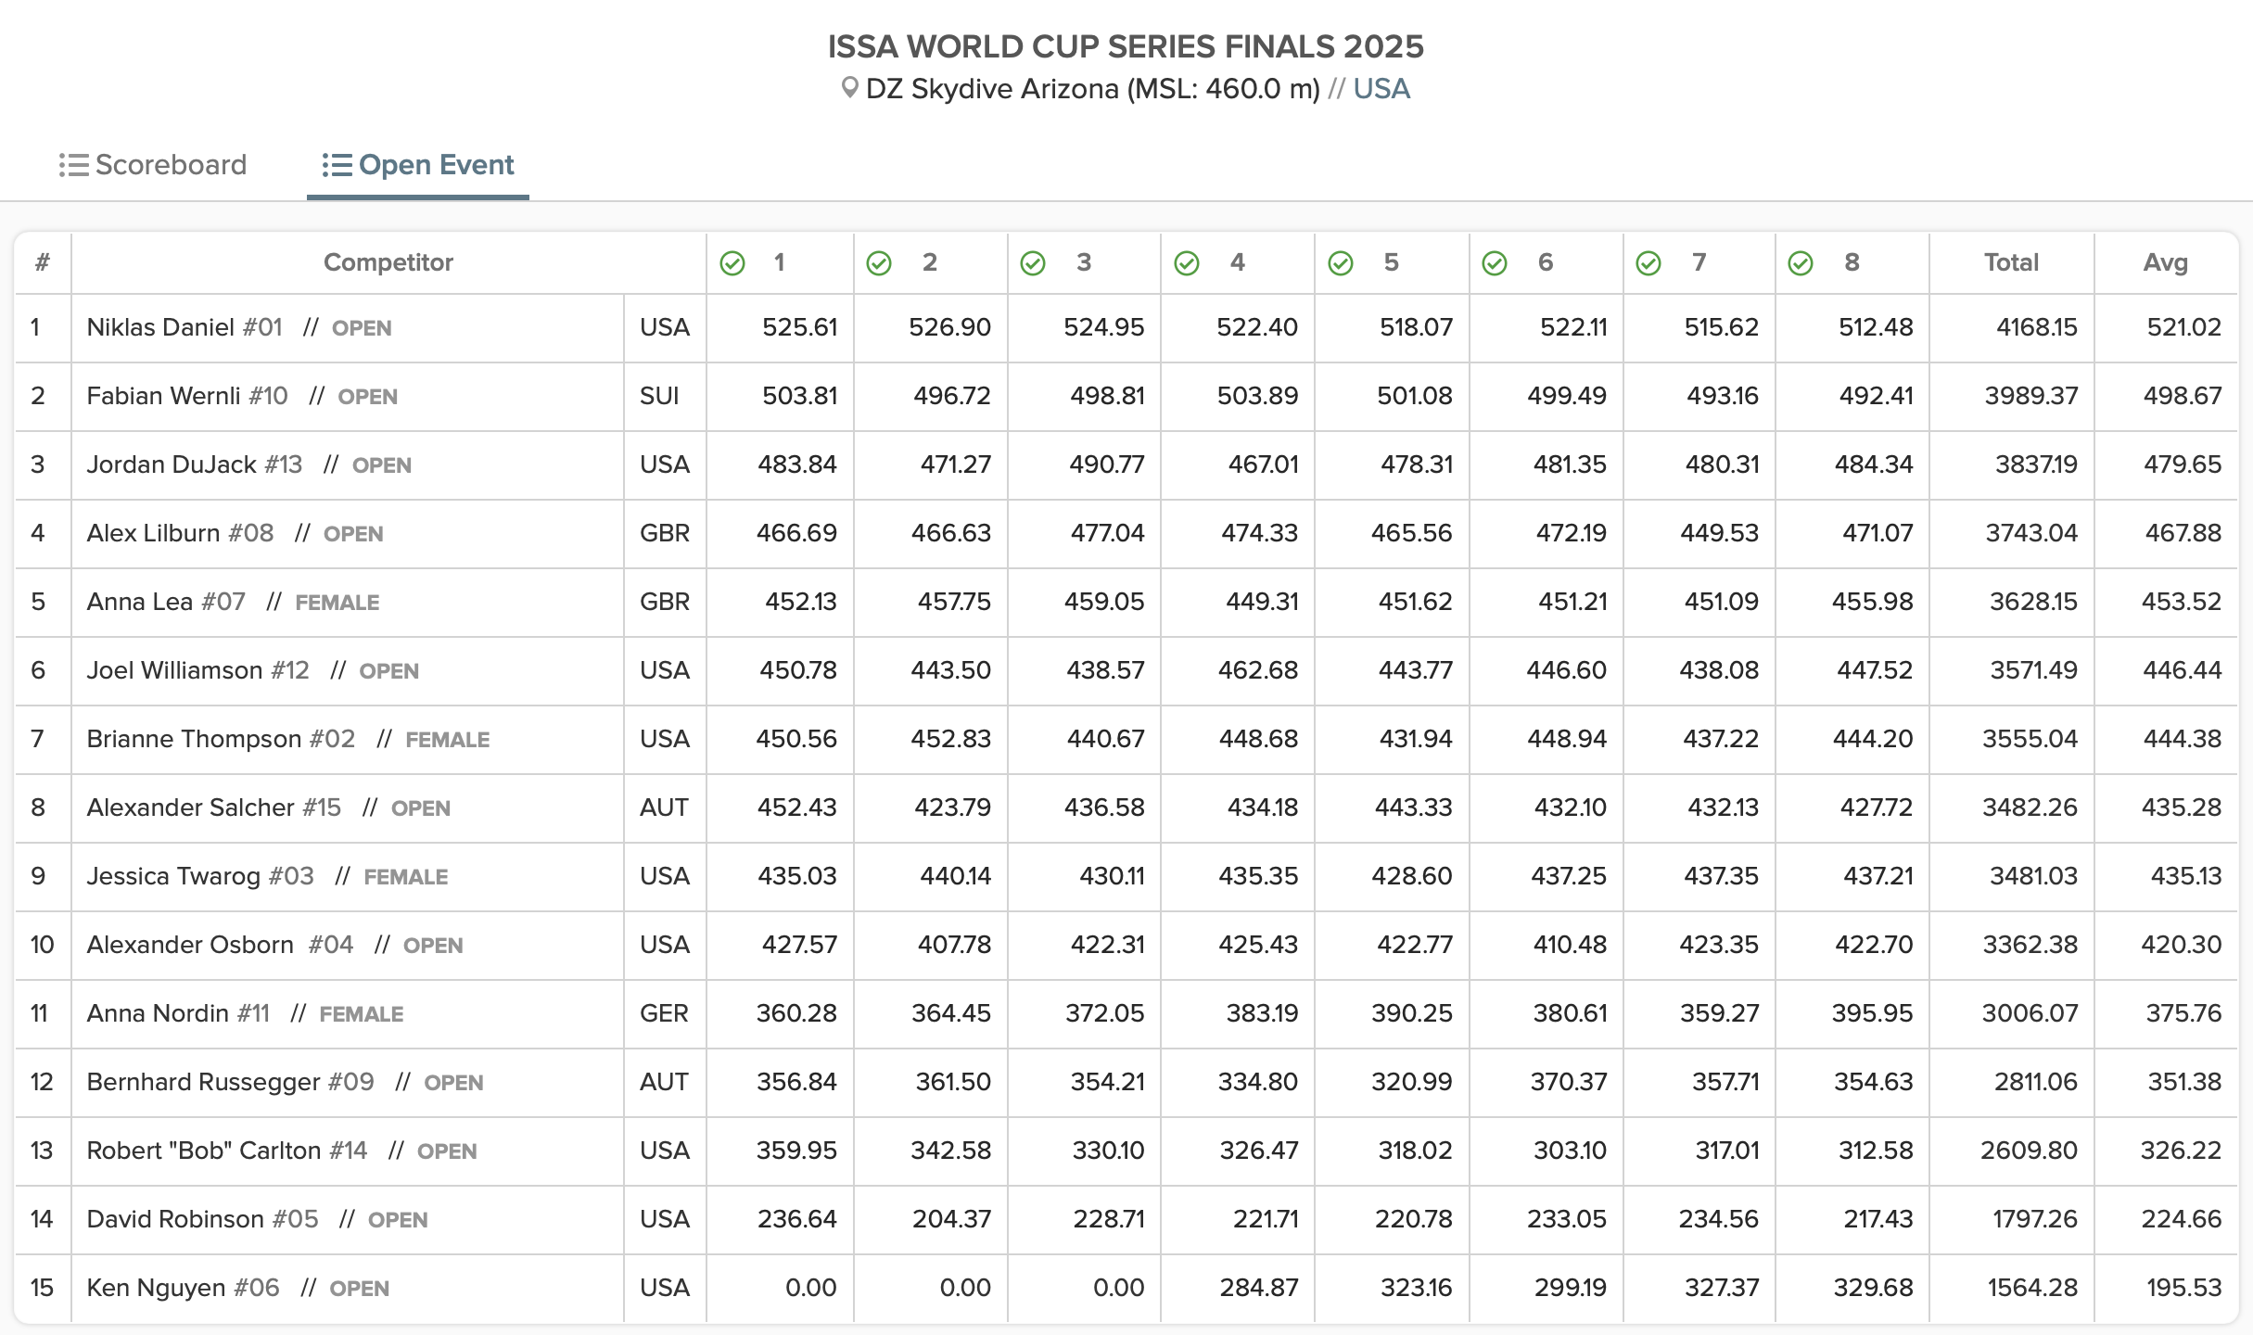The width and height of the screenshot is (2253, 1335).
Task: Click Ken Nguyen's total score 1564.28
Action: [x=2031, y=1288]
